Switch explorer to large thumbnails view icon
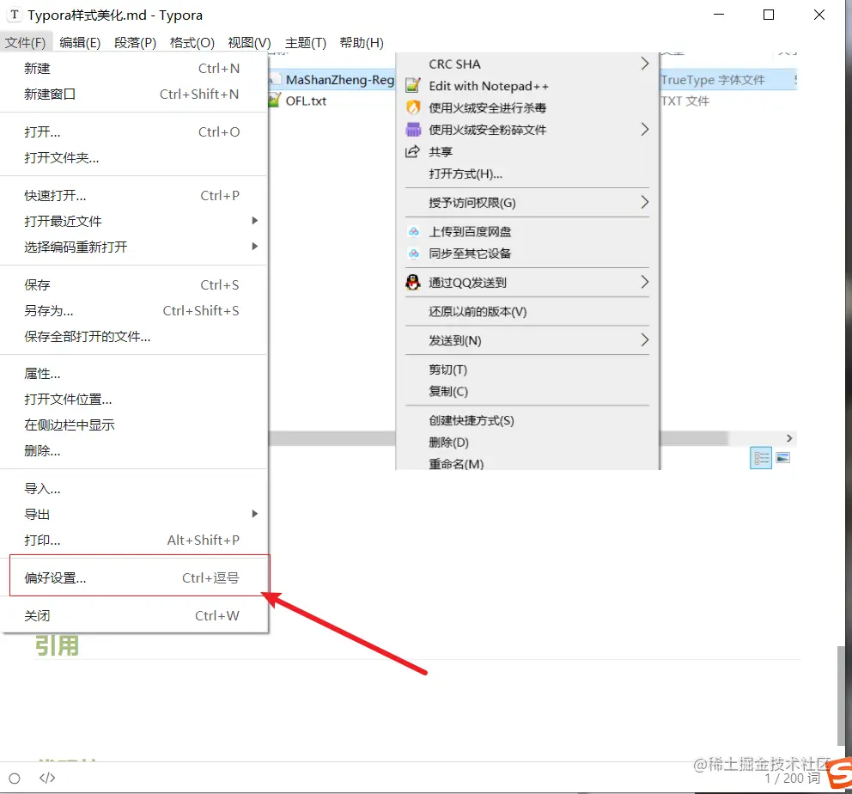Image resolution: width=852 pixels, height=794 pixels. pyautogui.click(x=783, y=458)
